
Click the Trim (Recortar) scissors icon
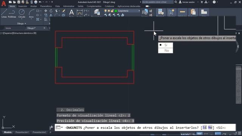56,11
